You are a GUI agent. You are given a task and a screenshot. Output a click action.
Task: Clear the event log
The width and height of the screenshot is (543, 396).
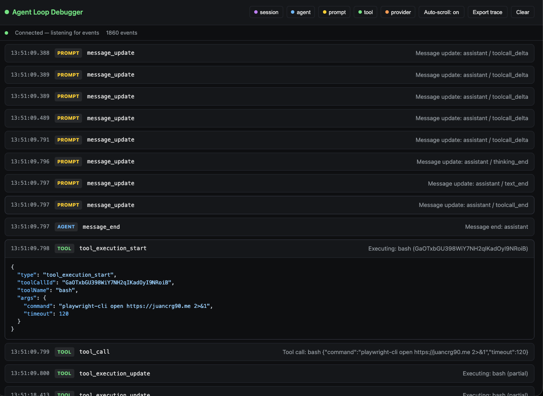[x=522, y=12]
